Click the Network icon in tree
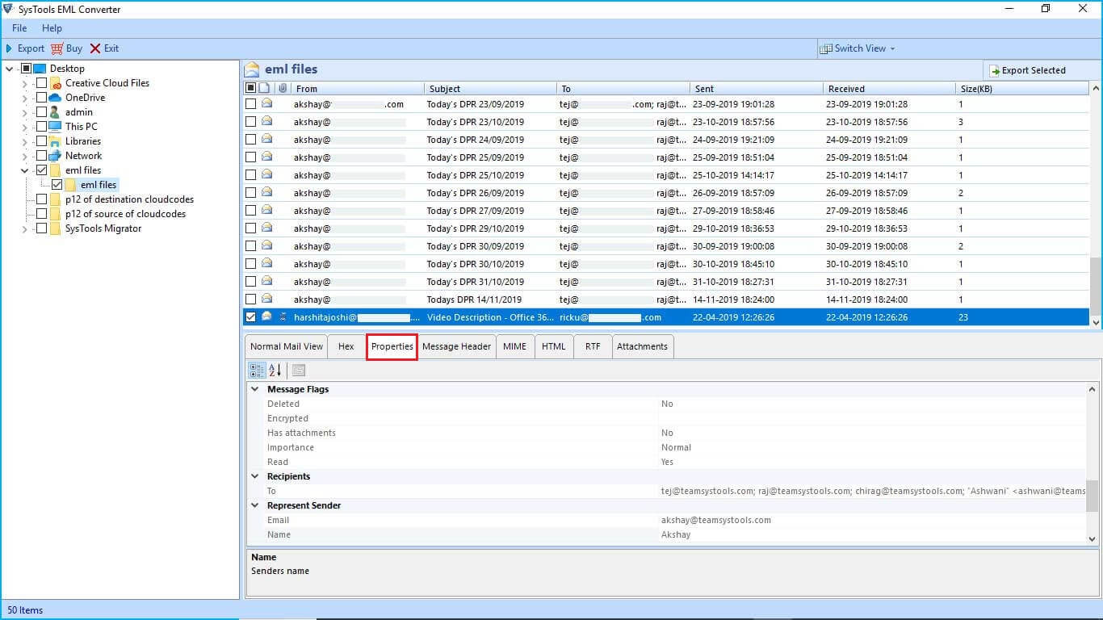Image resolution: width=1103 pixels, height=620 pixels. point(55,156)
